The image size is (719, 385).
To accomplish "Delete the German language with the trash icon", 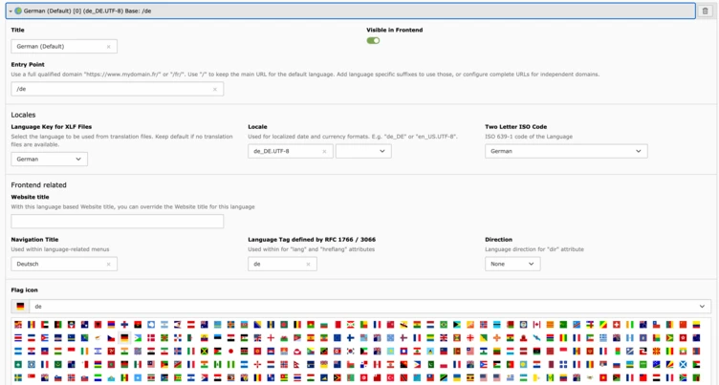I will coord(706,11).
